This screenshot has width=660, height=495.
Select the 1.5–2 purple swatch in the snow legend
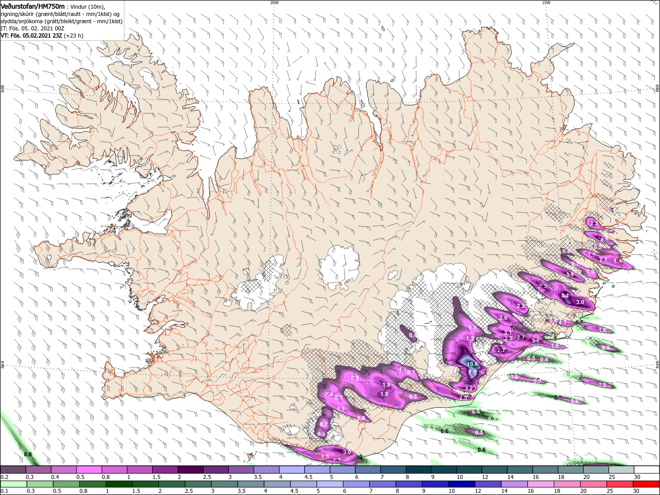tap(165, 470)
